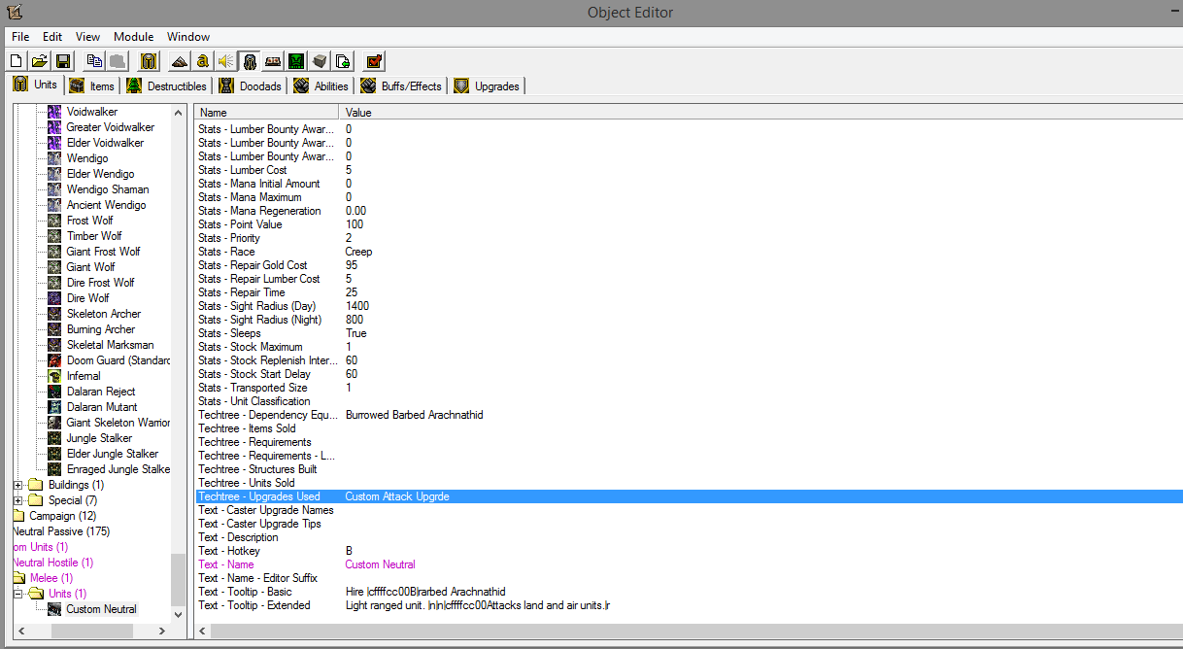Viewport: 1183px width, 649px height.
Task: Select Custom Neutral unit in tree
Action: click(x=101, y=609)
